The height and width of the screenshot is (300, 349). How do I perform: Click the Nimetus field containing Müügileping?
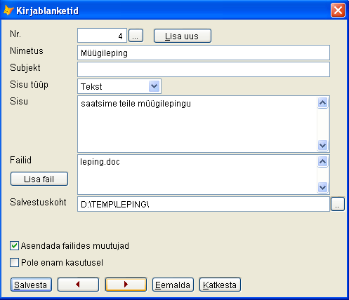pos(204,53)
